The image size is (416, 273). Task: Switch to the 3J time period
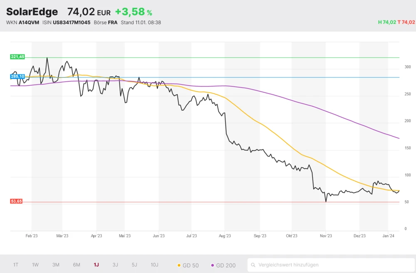click(x=115, y=265)
